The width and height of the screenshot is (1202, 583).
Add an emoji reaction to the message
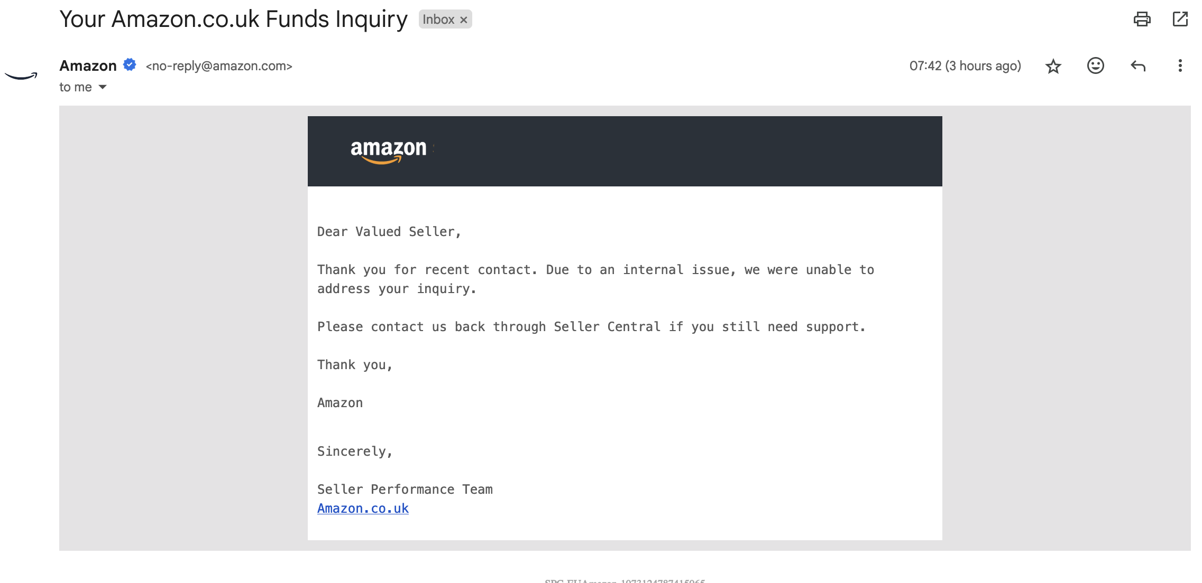pyautogui.click(x=1095, y=65)
